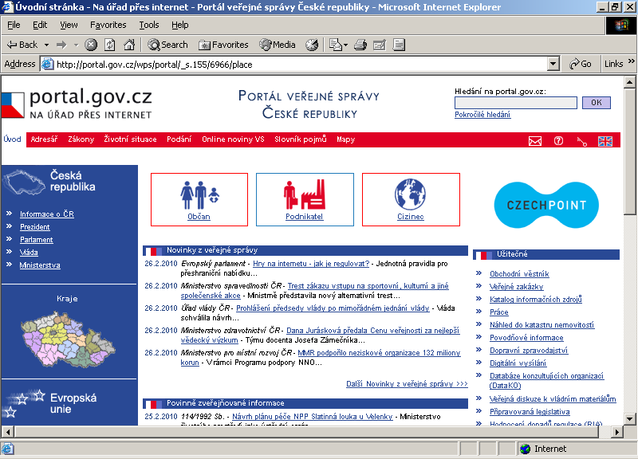Switch to English with the UK flag icon
Image resolution: width=638 pixels, height=459 pixels.
pyautogui.click(x=605, y=141)
